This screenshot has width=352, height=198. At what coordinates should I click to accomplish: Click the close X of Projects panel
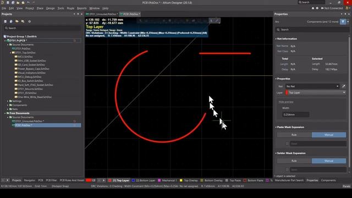[82, 14]
